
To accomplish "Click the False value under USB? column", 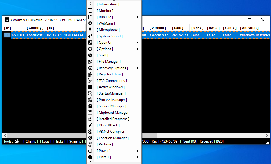I will pyautogui.click(x=195, y=35).
